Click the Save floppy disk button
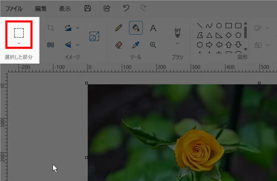277x181 pixels. [x=88, y=9]
